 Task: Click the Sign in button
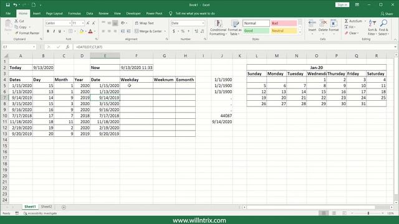coord(342,5)
